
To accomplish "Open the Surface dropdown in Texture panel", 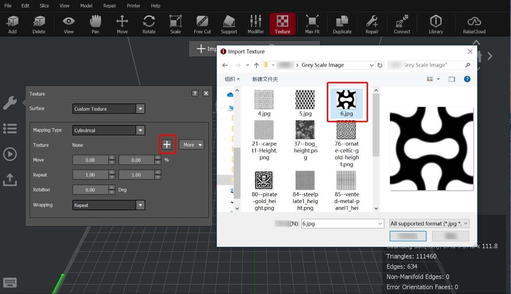I will tap(140, 109).
